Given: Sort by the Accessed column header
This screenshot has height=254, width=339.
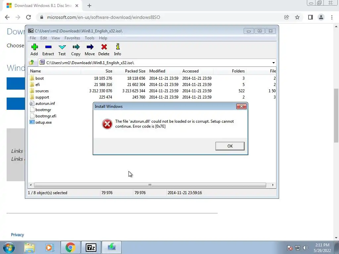Looking at the screenshot, I should (197, 71).
